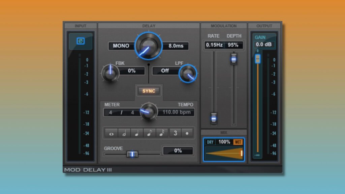
Task: Click the MONO mode field
Action: (121, 46)
